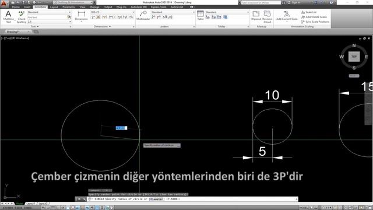Click the keyword search box in title bar

pos(261,2)
